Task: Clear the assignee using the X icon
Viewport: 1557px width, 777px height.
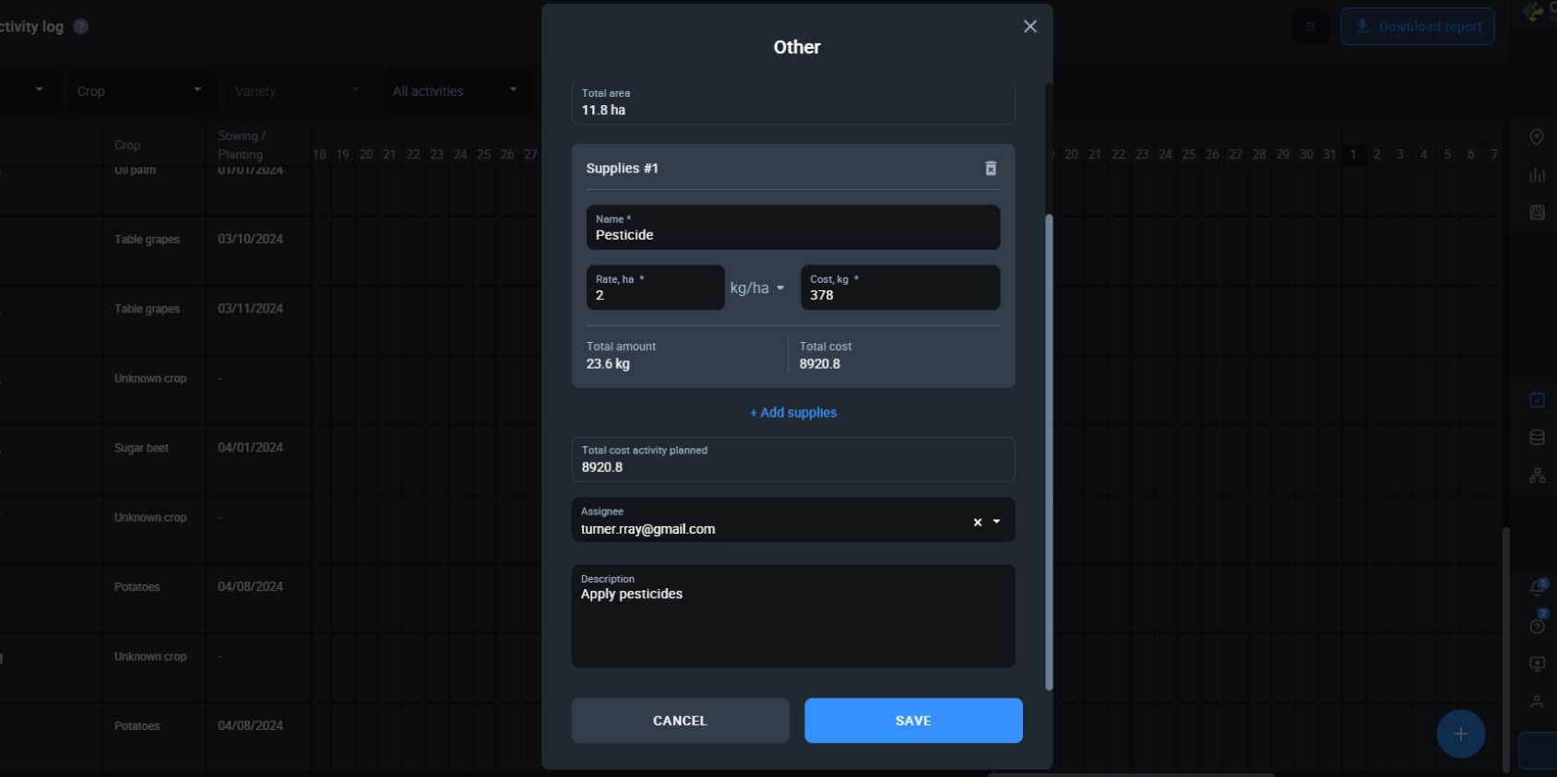Action: tap(978, 522)
